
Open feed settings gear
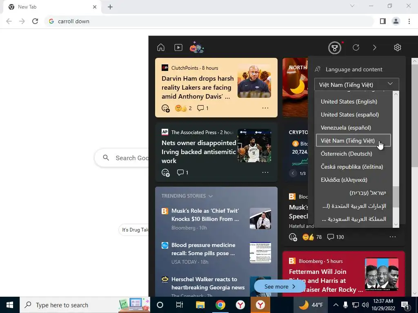click(x=398, y=47)
